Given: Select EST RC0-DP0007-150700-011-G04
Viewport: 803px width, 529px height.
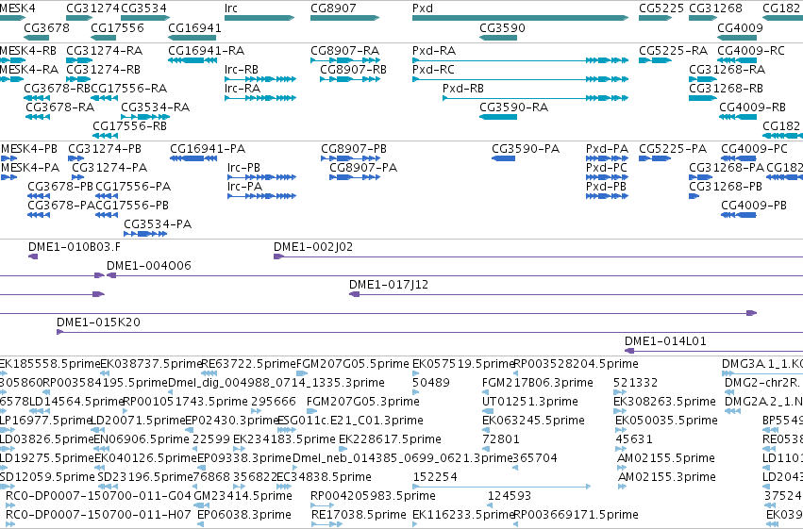Looking at the screenshot, I should [98, 496].
